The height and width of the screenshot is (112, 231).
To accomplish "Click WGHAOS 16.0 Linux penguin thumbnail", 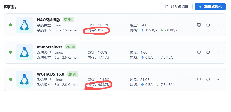I will pyautogui.click(x=24, y=79).
